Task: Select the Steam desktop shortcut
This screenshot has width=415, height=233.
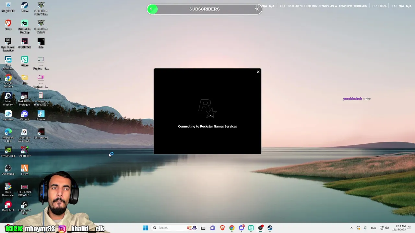Action: click(x=24, y=7)
